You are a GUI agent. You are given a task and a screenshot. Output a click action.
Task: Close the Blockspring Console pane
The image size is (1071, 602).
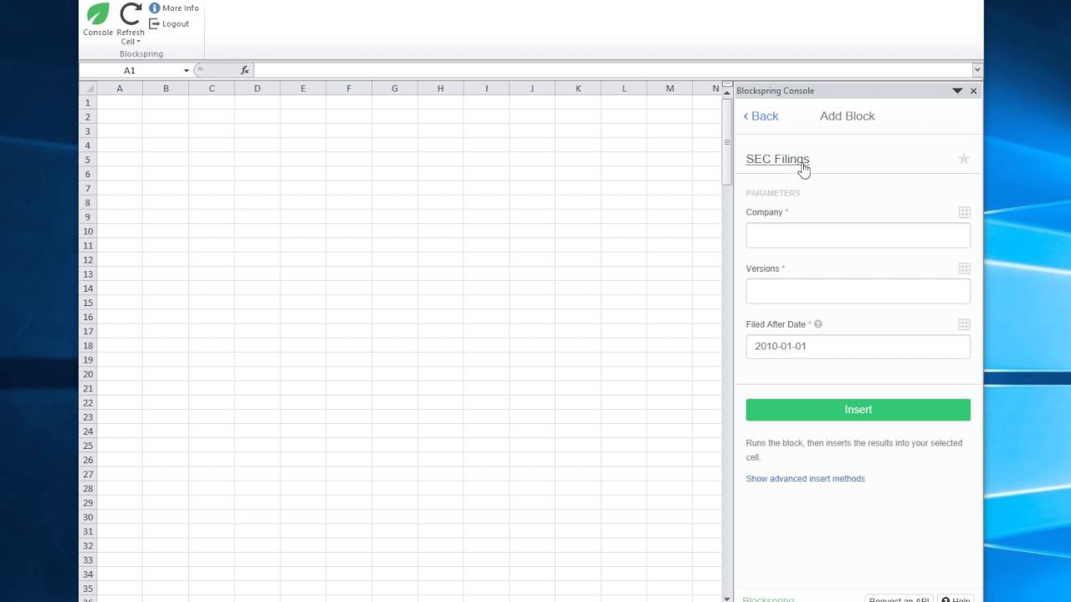point(973,90)
